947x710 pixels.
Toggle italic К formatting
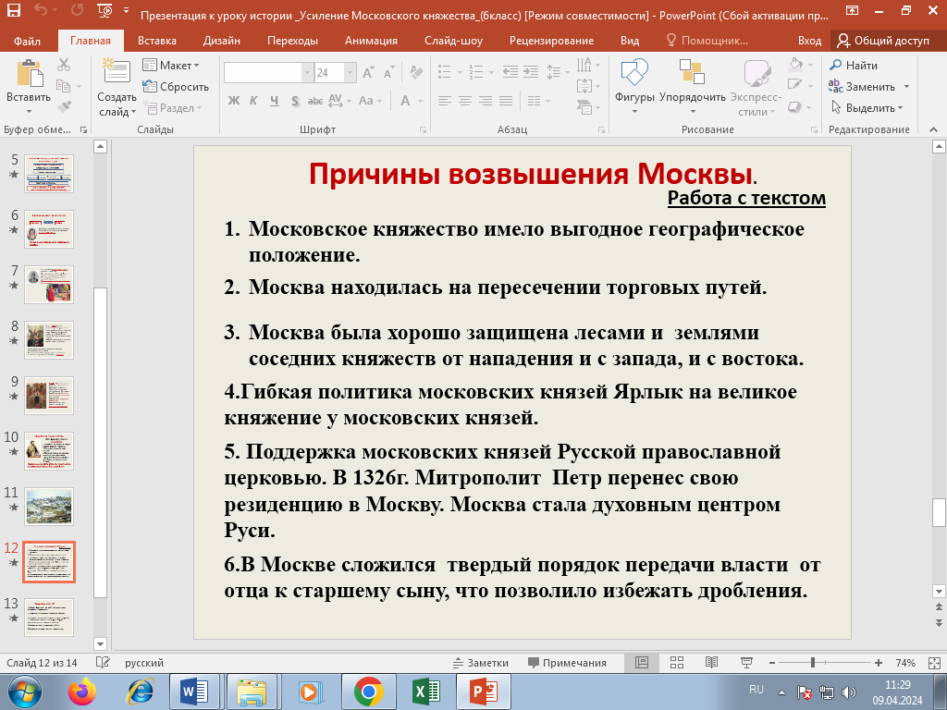tap(253, 101)
